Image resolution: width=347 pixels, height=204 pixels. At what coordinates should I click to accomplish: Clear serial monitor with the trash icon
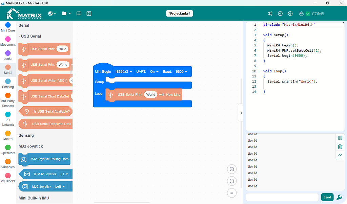[340, 146]
